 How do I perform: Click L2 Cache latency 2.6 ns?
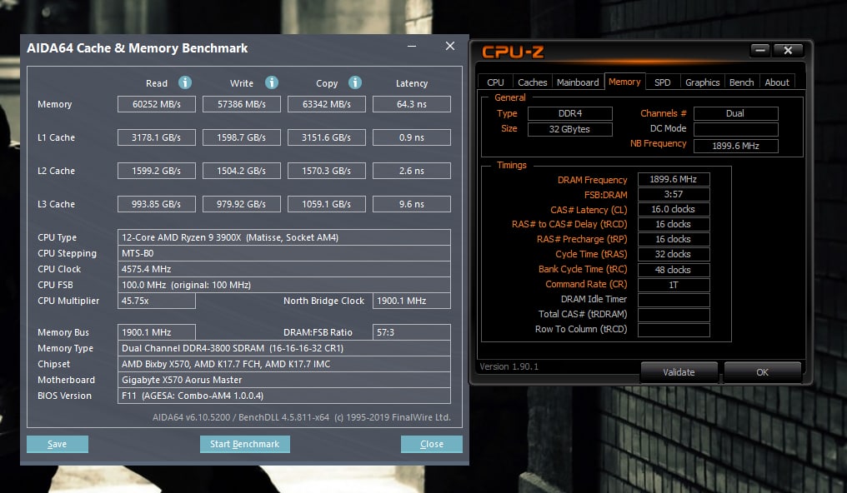(412, 171)
